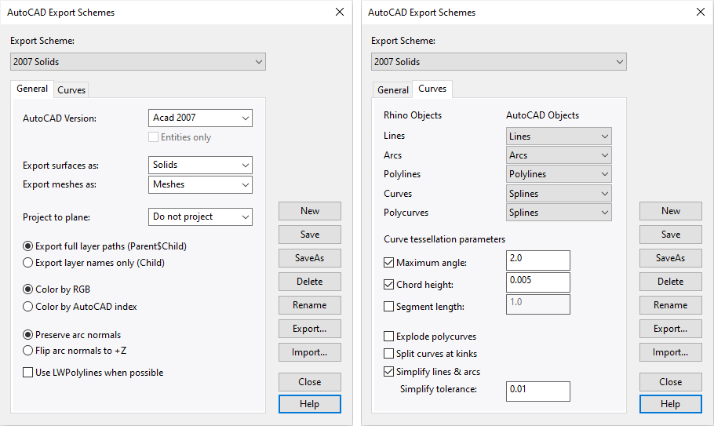714x426 pixels.
Task: Switch to Curves tab in left dialog
Action: point(71,90)
